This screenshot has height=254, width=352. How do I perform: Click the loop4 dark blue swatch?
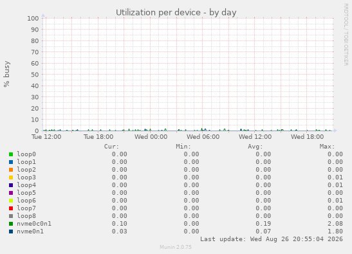(x=11, y=185)
